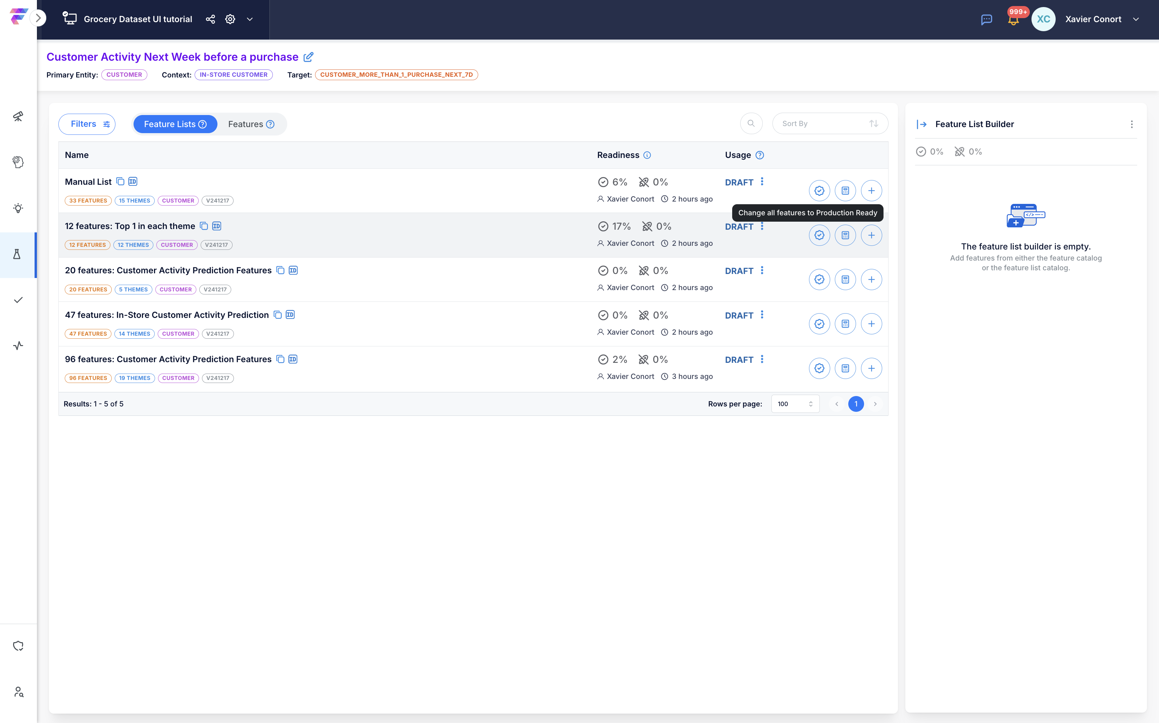Click 33 FEATURES tag on Manual List

[88, 201]
